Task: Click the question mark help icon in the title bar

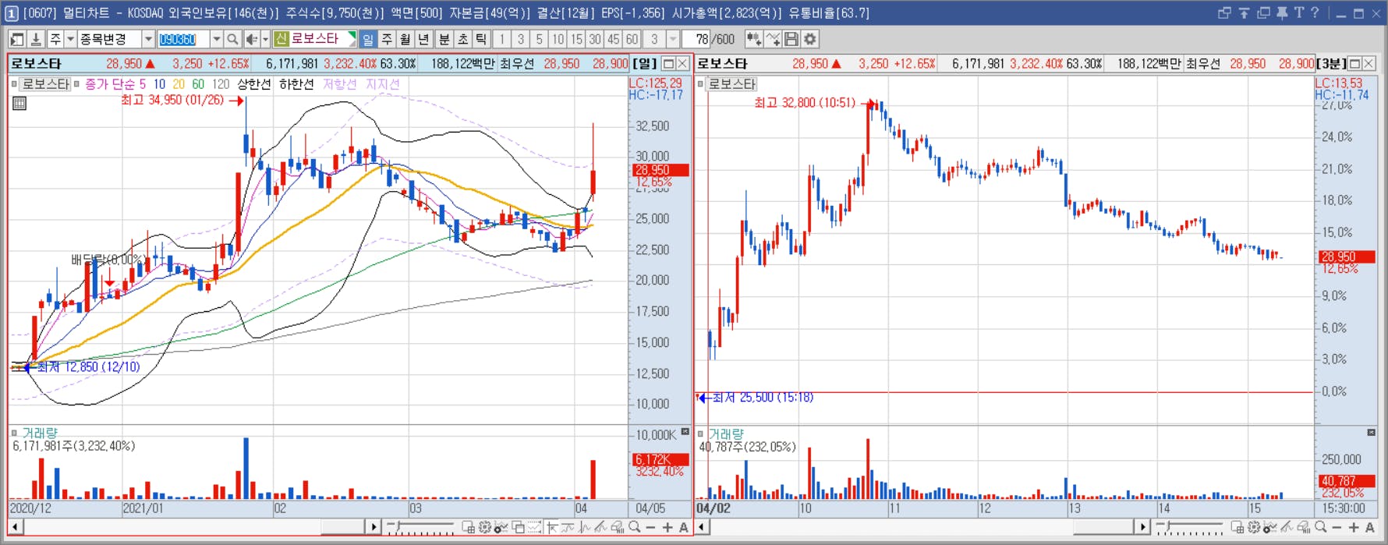Action: tap(1315, 12)
